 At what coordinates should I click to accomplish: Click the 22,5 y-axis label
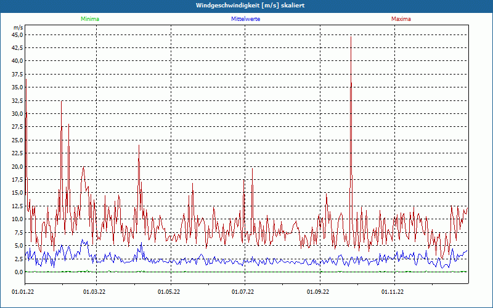pyautogui.click(x=17, y=153)
